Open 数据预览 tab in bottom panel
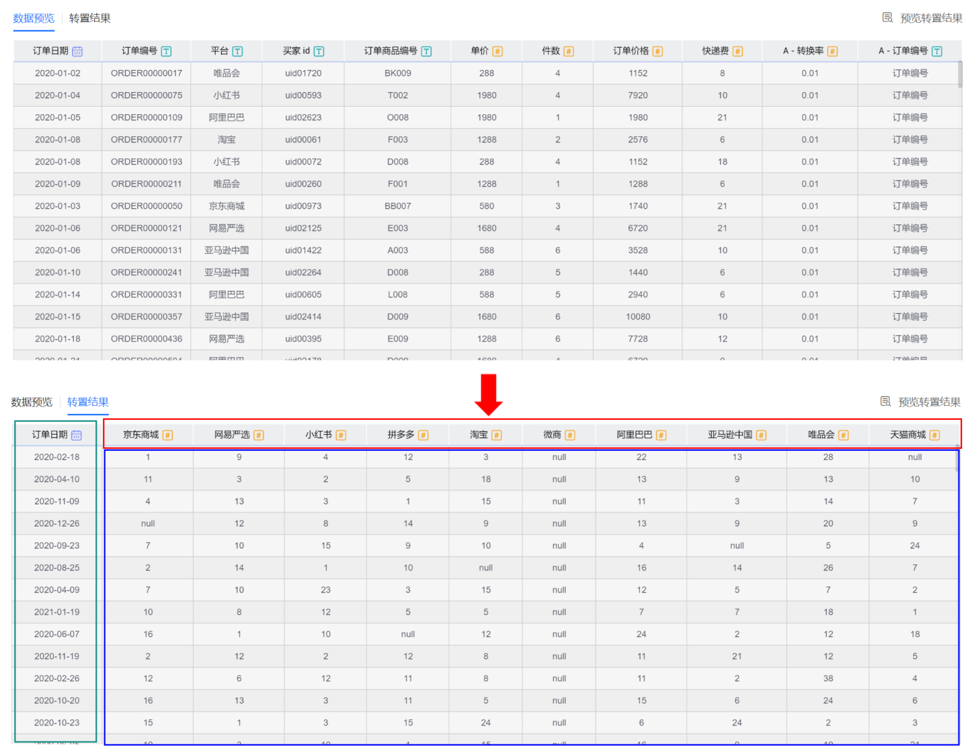The image size is (968, 751). pyautogui.click(x=32, y=402)
